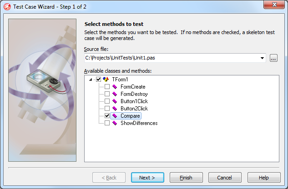Uncheck the TForm1 class checkbox
Screen dimensions: 288x189
coord(99,79)
